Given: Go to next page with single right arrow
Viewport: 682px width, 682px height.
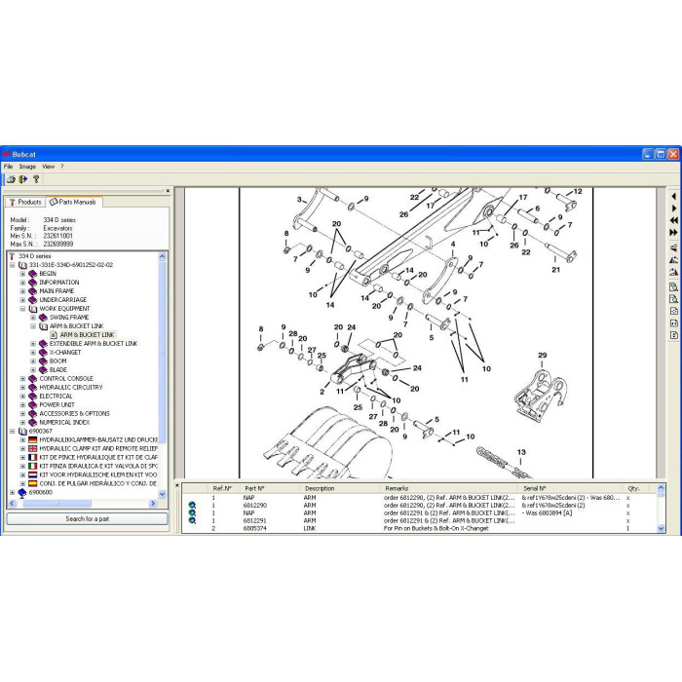Looking at the screenshot, I should [673, 208].
